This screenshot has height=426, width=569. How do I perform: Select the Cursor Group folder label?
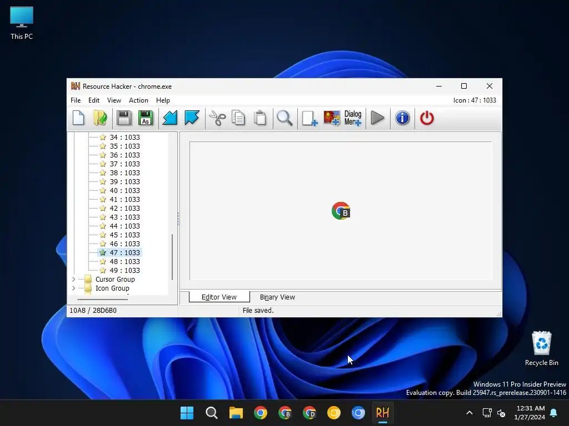(115, 280)
